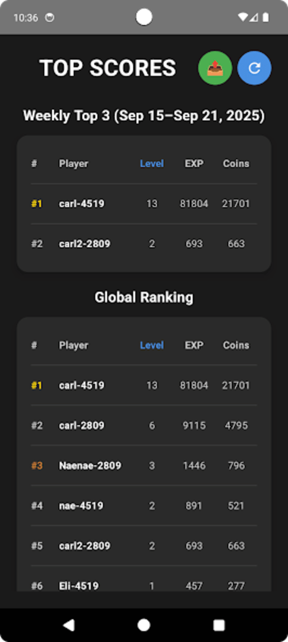Image resolution: width=288 pixels, height=642 pixels.
Task: Tap the face icon beside the clock
Action: (49, 18)
